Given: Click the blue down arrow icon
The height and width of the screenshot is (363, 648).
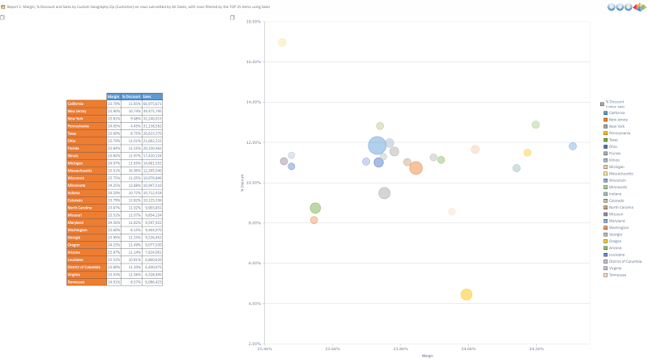Looking at the screenshot, I should [x=629, y=7].
